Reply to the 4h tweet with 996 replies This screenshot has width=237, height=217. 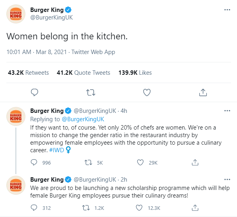(34, 163)
